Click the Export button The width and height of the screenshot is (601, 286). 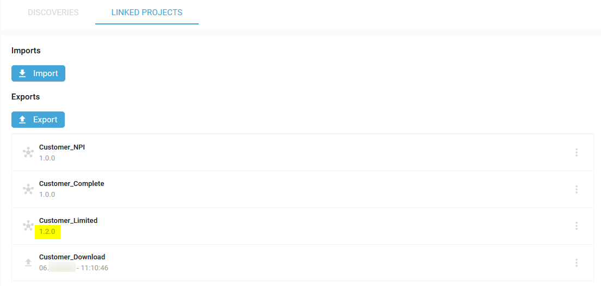[38, 120]
